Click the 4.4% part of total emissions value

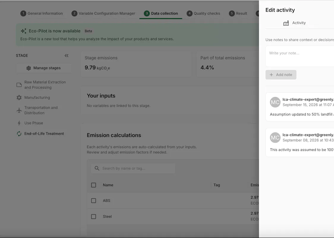coord(207,68)
